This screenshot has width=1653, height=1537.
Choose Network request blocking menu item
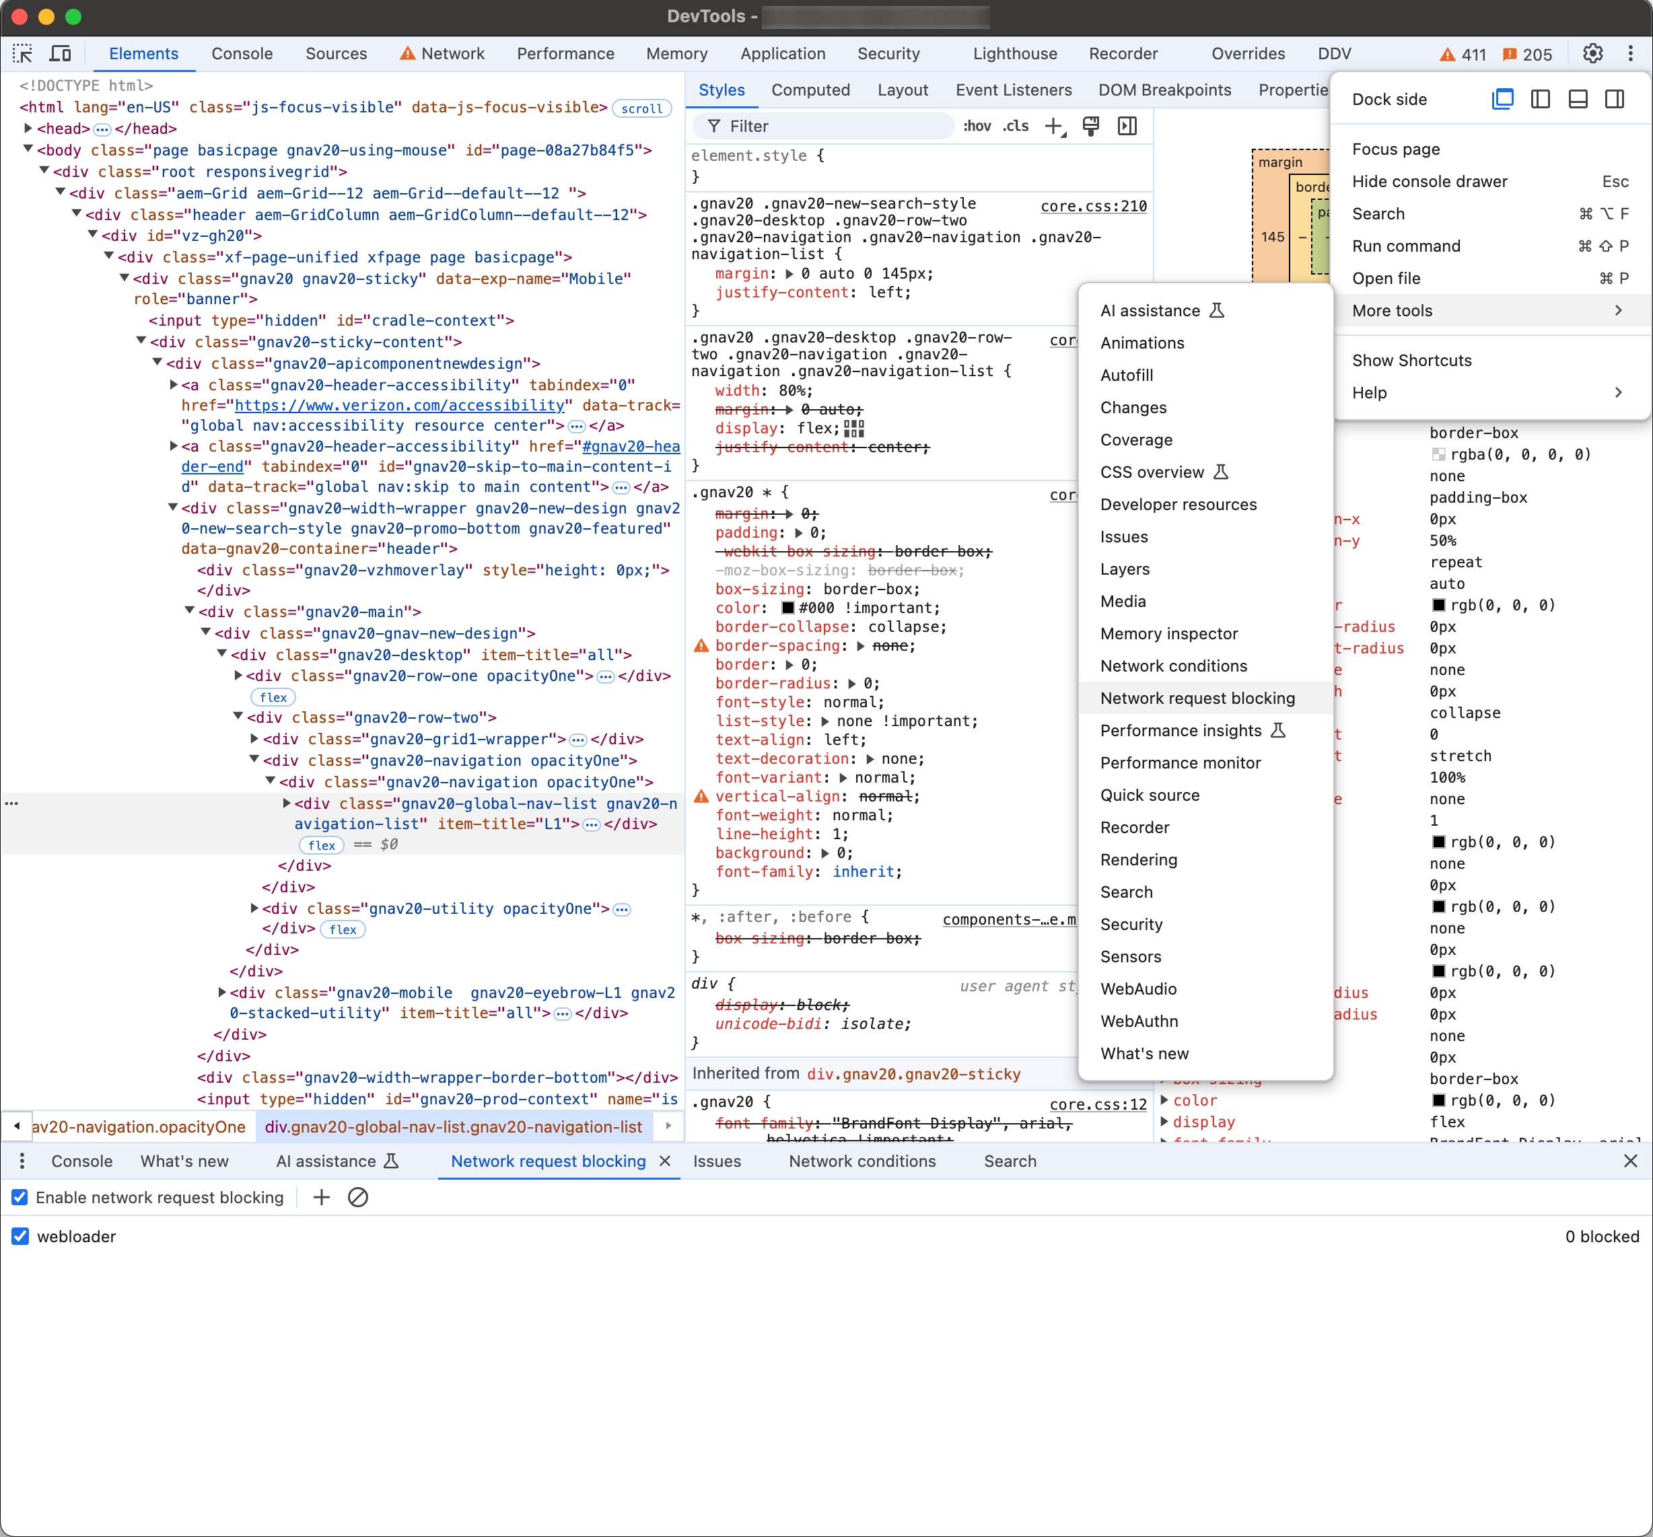click(x=1205, y=699)
